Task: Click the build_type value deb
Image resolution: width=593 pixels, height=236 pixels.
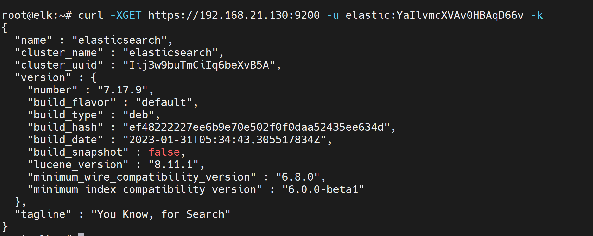Action: 139,115
